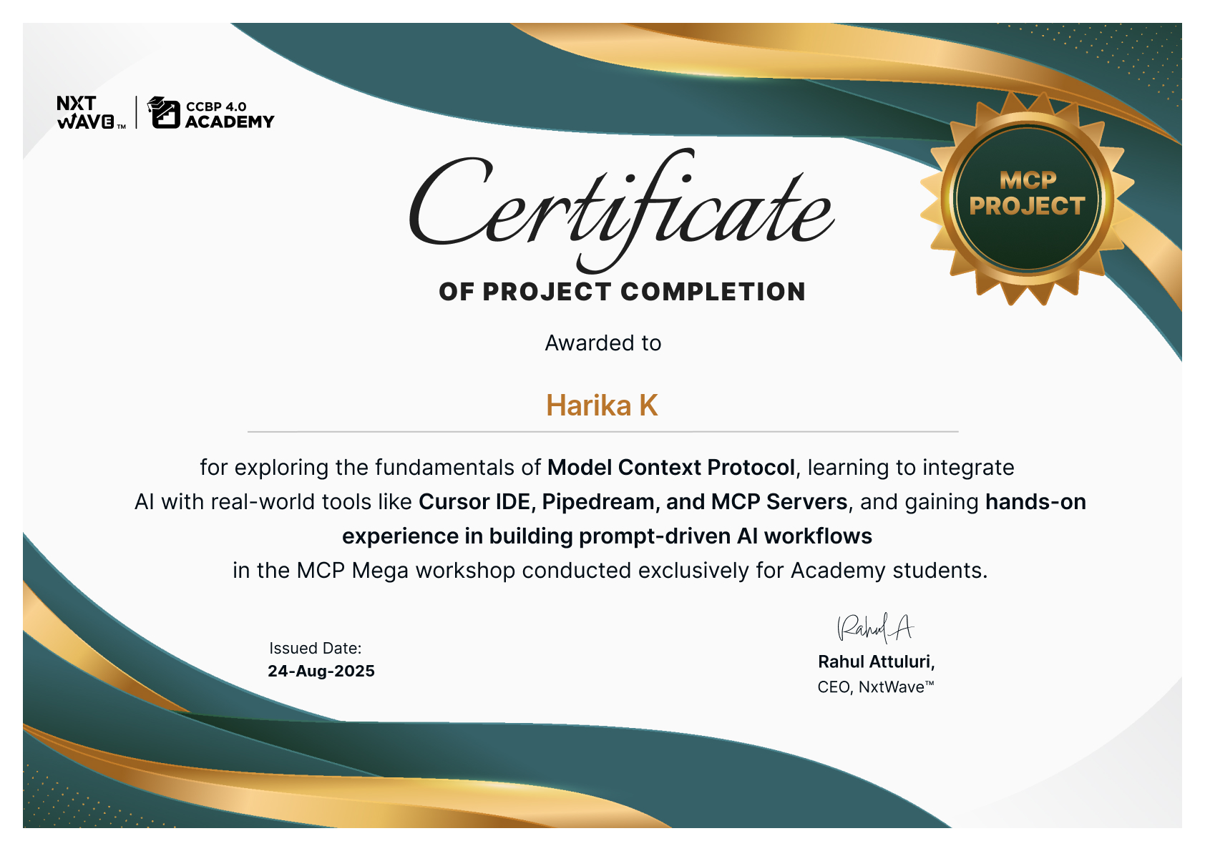Select the date '24-Aug-2025'

point(321,671)
